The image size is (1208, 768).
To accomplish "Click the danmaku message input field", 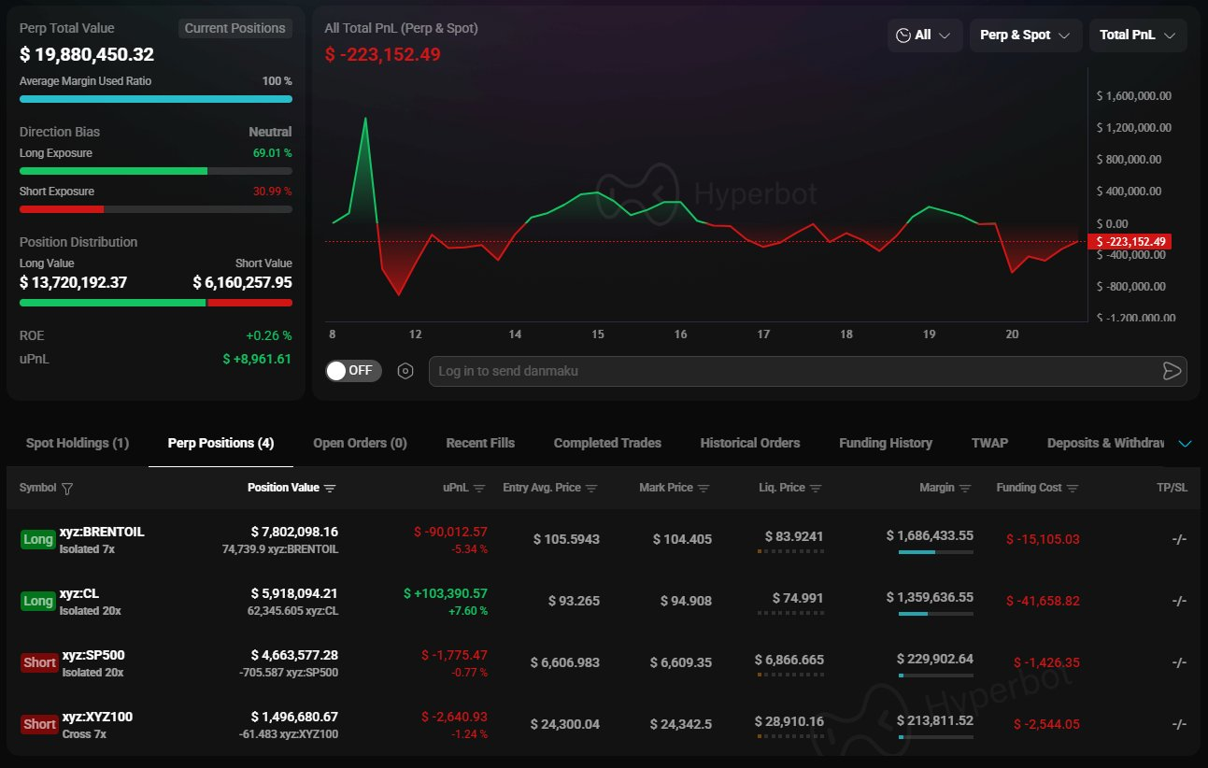I will [794, 371].
